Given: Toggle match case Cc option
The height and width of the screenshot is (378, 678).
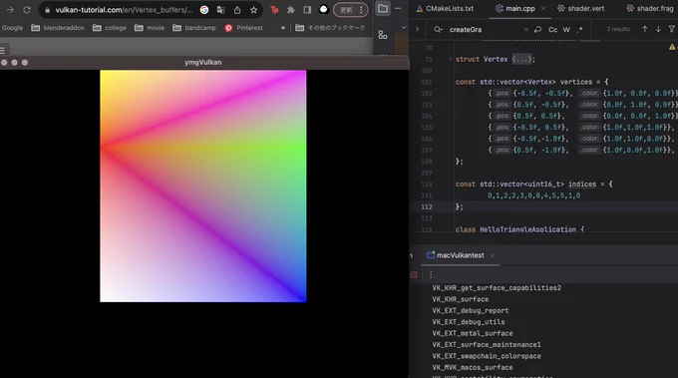Looking at the screenshot, I should pyautogui.click(x=552, y=29).
